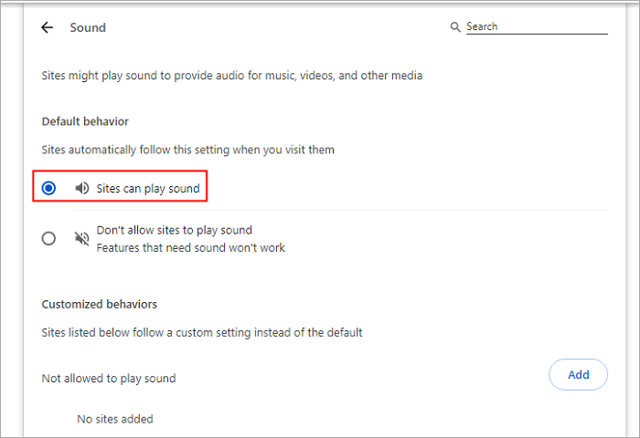Focus the Search settings text field
This screenshot has width=640, height=438.
click(535, 27)
